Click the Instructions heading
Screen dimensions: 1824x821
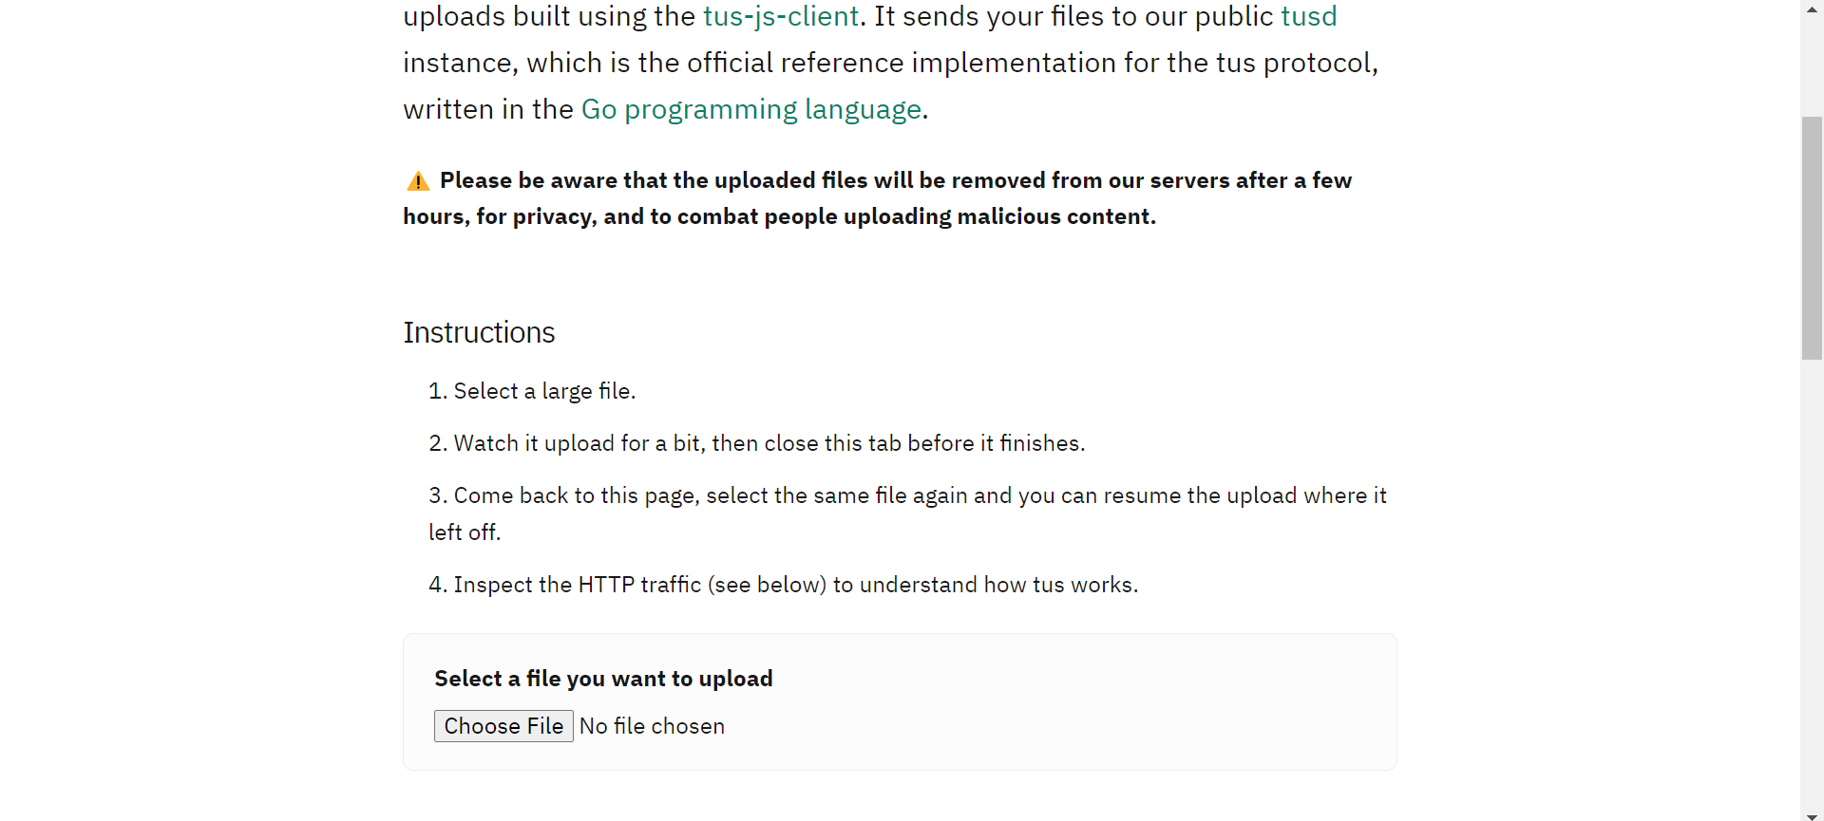coord(479,333)
